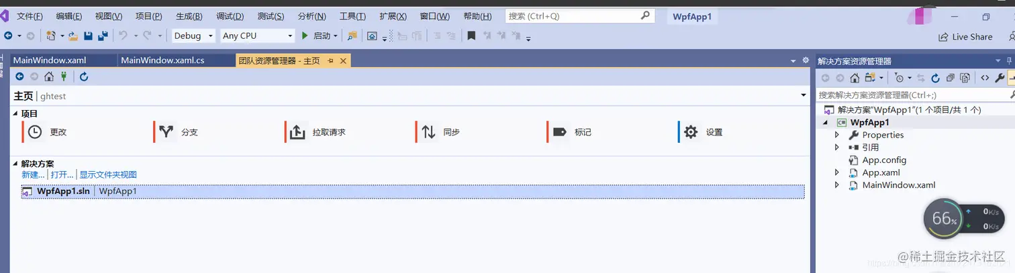Viewport: 1015px width, 273px height.
Task: Open the 调试(D) debug menu
Action: pyautogui.click(x=230, y=16)
